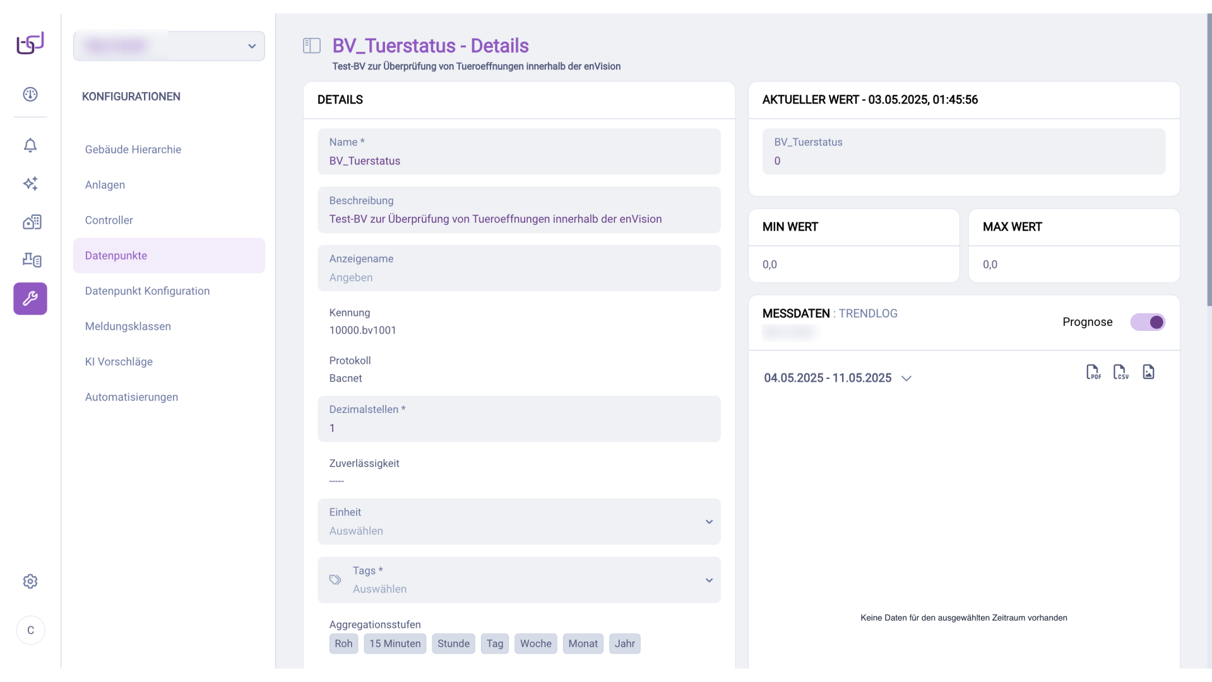The image size is (1212, 682).
Task: Export the chart as image
Action: click(x=1148, y=372)
